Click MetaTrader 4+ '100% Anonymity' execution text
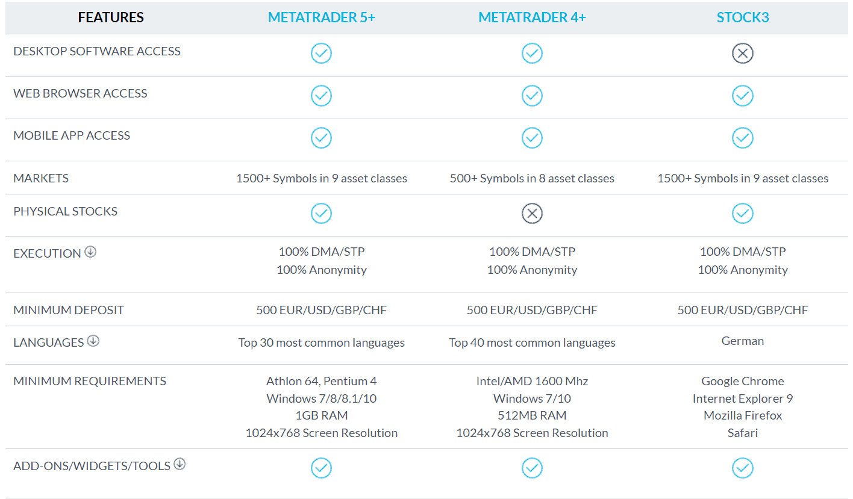853x499 pixels. (532, 270)
